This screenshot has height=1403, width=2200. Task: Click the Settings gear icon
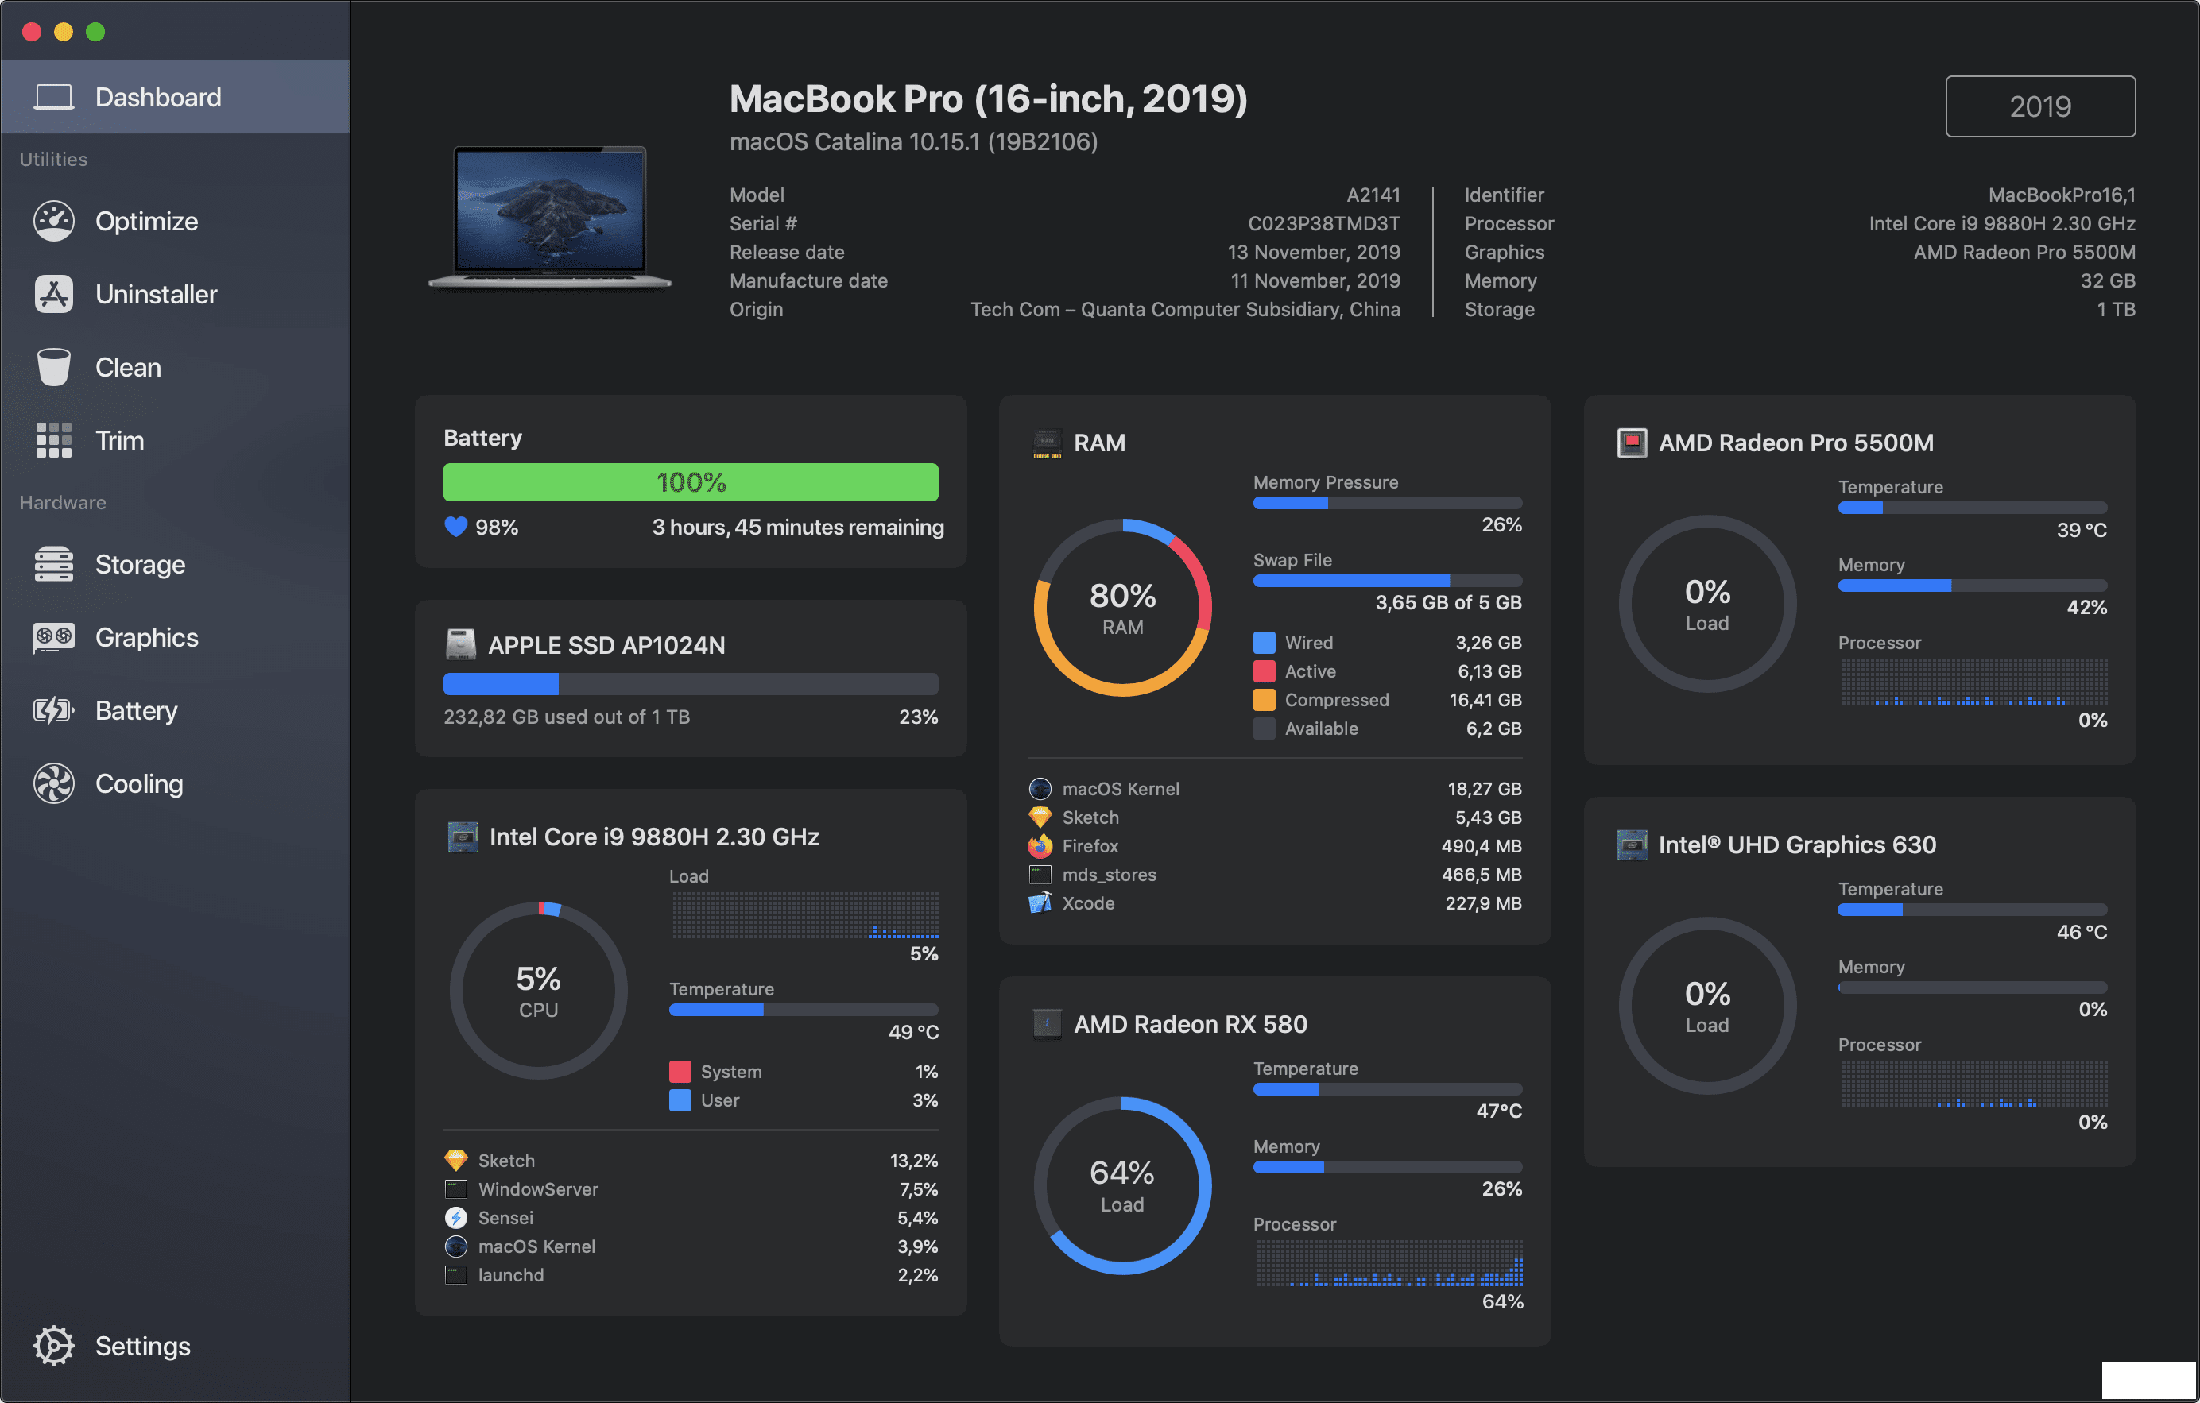pyautogui.click(x=54, y=1347)
